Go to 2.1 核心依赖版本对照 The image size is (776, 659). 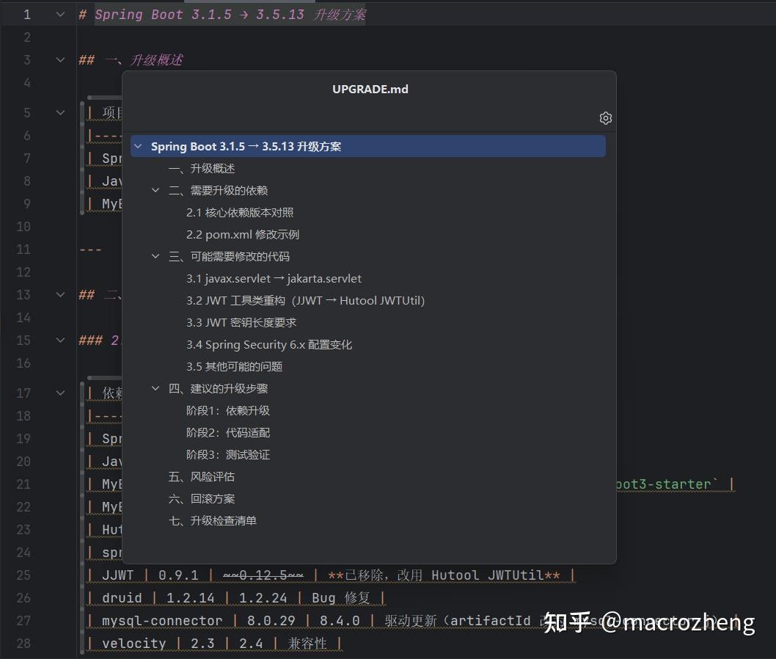coord(240,212)
